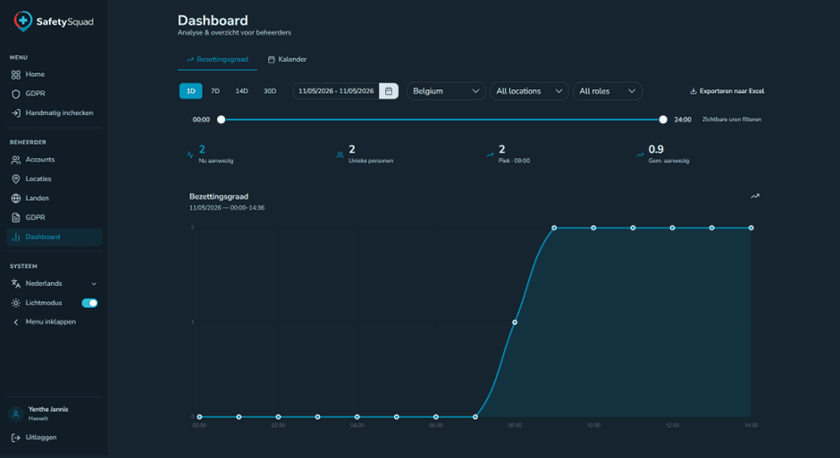The height and width of the screenshot is (458, 840).
Task: Click the 24:00 end slider handle
Action: click(x=663, y=120)
